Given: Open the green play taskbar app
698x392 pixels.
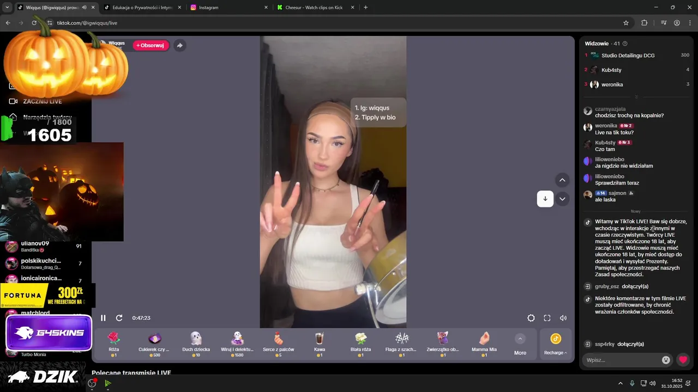Looking at the screenshot, I should coord(108,383).
